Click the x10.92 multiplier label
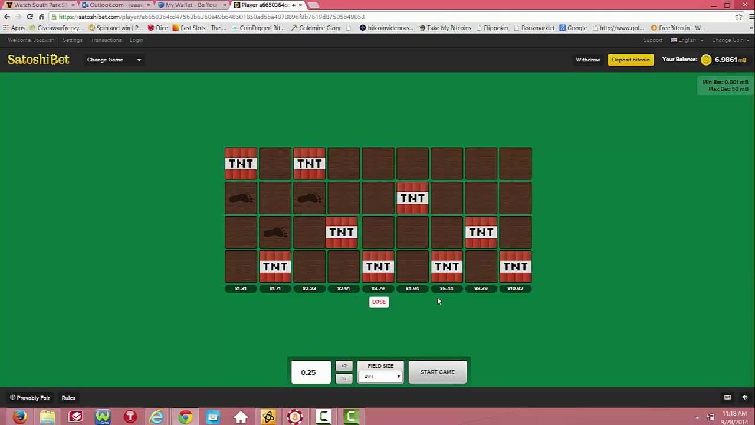 pyautogui.click(x=516, y=289)
